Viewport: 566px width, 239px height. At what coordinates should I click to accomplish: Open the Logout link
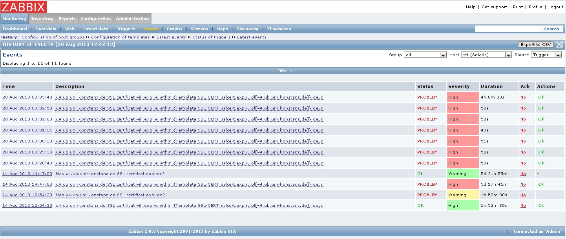click(556, 7)
